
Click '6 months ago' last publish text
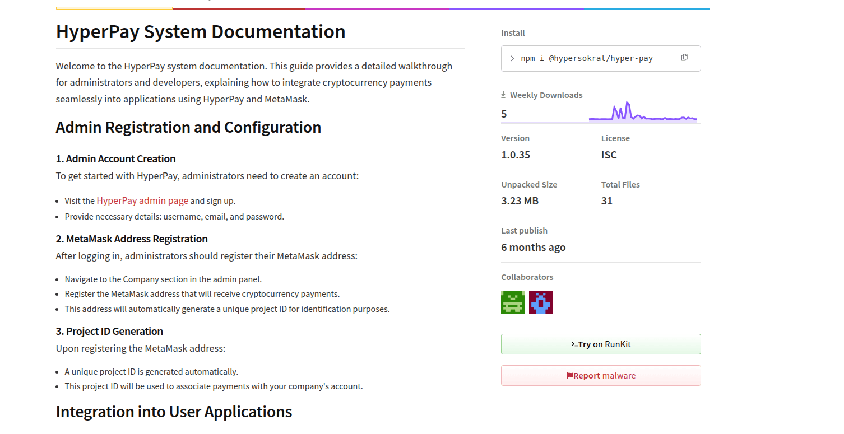tap(534, 248)
